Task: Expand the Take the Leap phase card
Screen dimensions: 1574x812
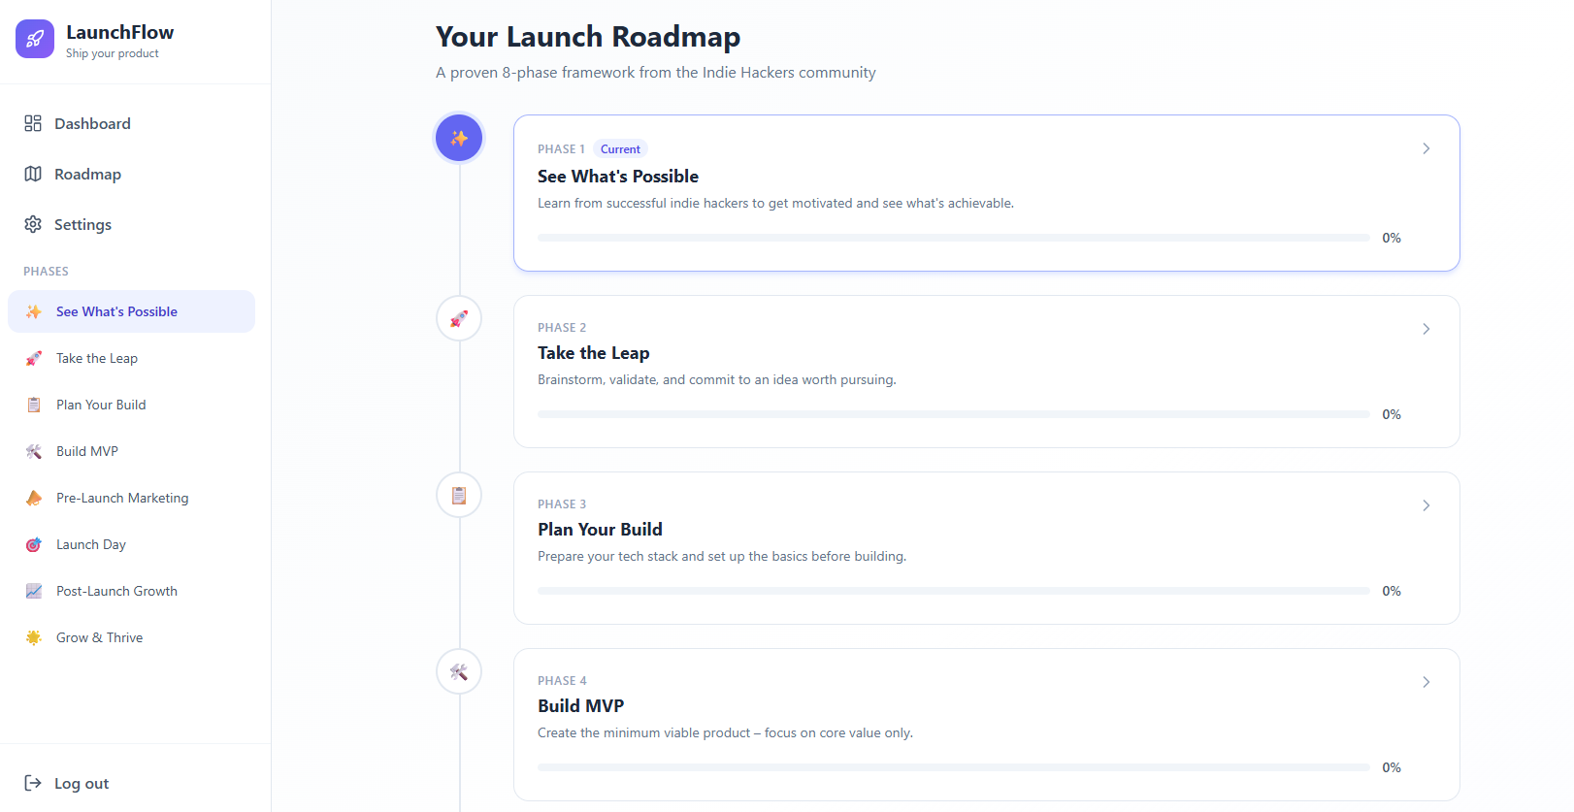Action: tap(1426, 329)
